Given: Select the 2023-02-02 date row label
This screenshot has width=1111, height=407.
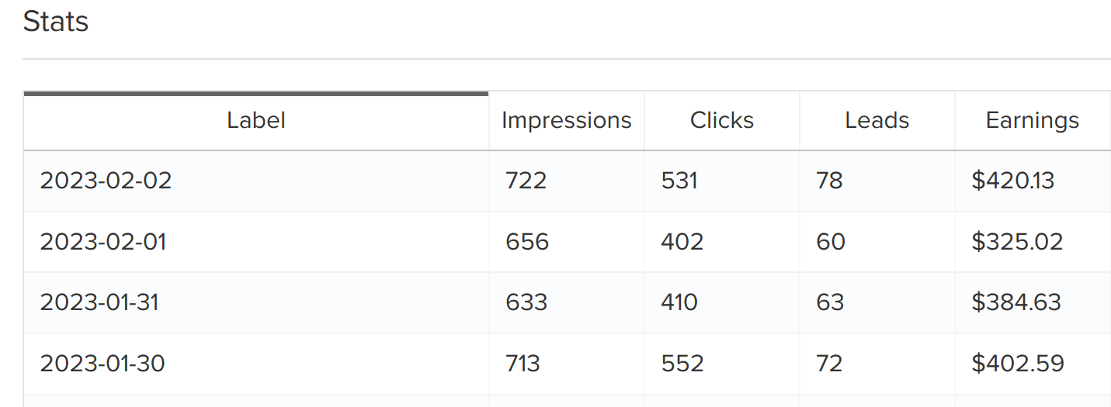Looking at the screenshot, I should point(106,181).
